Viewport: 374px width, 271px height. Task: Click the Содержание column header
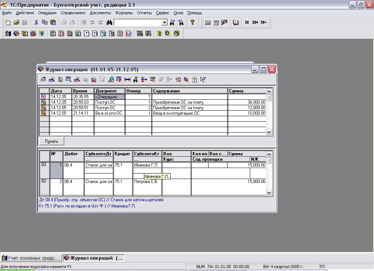click(190, 91)
